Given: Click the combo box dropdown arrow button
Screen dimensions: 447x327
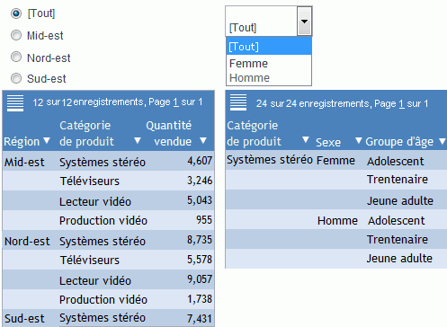Looking at the screenshot, I should tap(304, 22).
